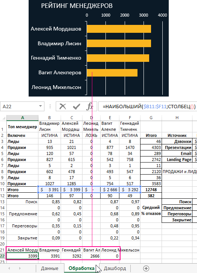Select Алексей Мордашов bar in chart

click(119, 29)
